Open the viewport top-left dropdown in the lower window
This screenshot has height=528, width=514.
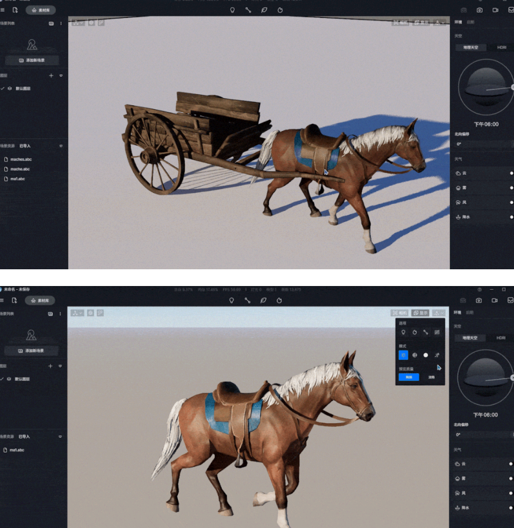[78, 313]
